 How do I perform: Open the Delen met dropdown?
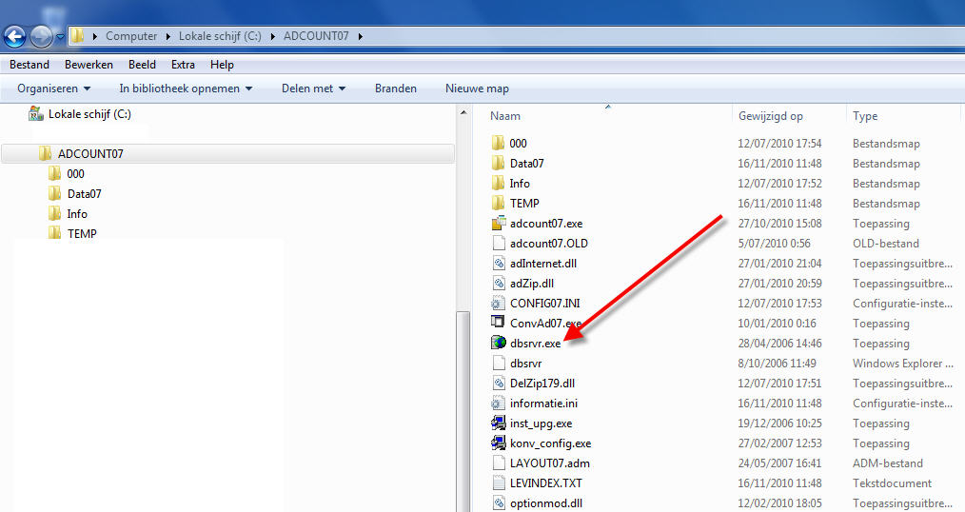tap(313, 89)
